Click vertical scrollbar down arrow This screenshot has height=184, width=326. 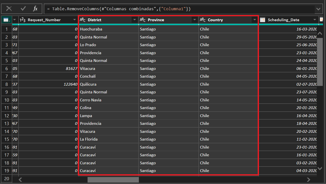point(320,169)
